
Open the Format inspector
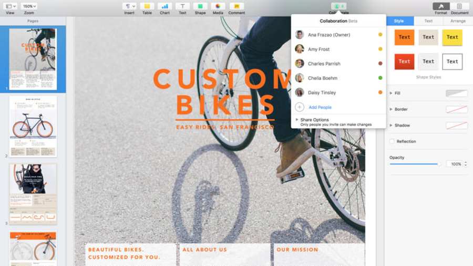click(441, 6)
